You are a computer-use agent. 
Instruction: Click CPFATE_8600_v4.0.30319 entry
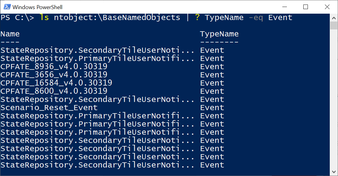click(54, 91)
